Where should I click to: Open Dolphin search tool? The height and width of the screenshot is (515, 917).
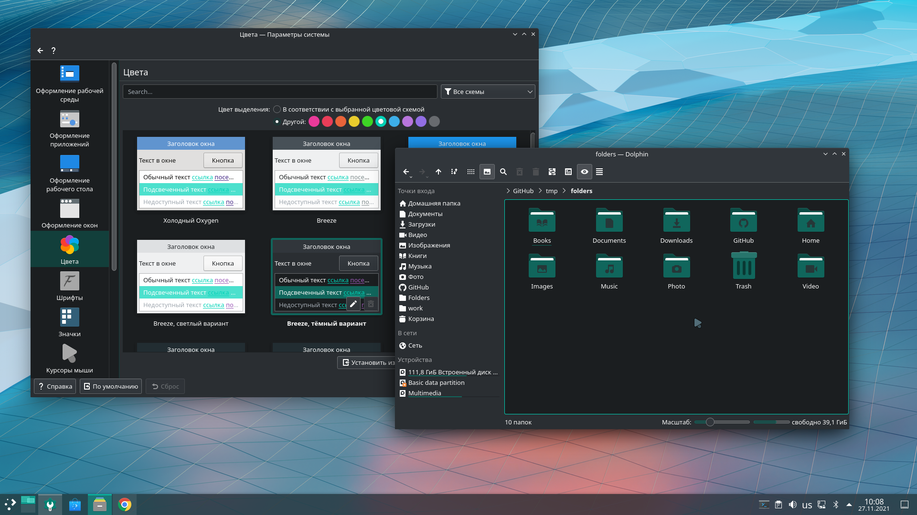click(503, 172)
